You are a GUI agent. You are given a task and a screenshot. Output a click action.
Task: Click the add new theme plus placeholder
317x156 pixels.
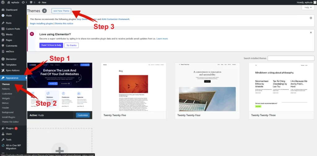(x=60, y=142)
